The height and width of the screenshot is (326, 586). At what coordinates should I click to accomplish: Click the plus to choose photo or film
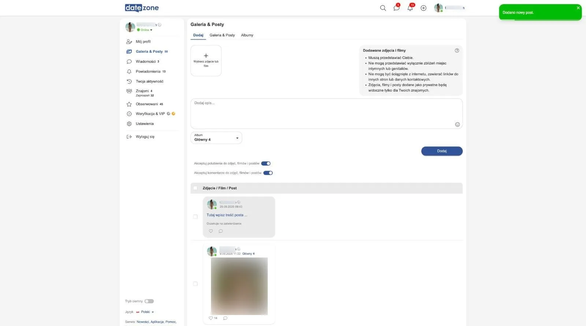tap(206, 60)
